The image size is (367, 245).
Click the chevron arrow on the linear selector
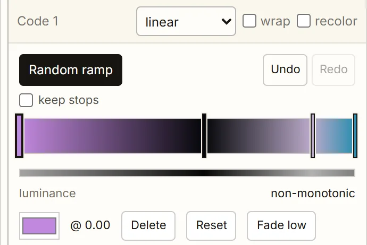tap(226, 21)
